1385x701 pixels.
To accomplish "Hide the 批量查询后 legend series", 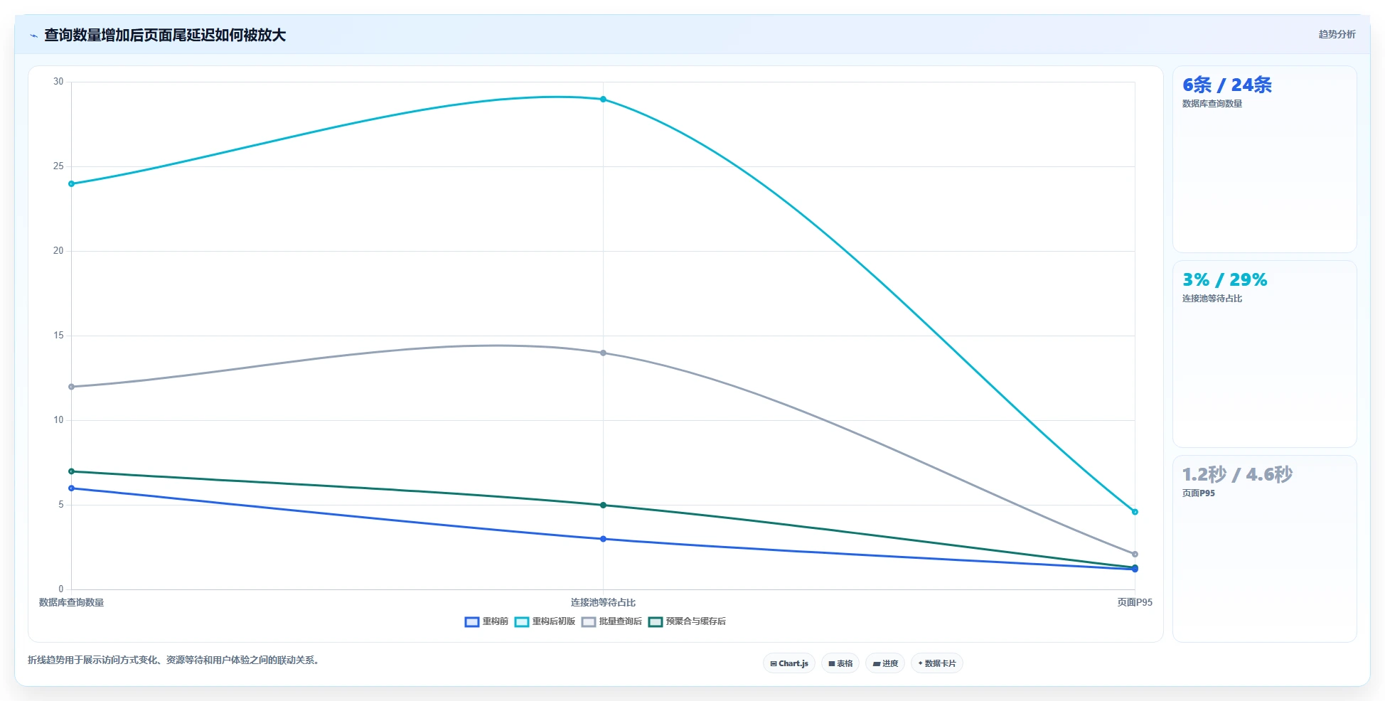I will pyautogui.click(x=611, y=621).
